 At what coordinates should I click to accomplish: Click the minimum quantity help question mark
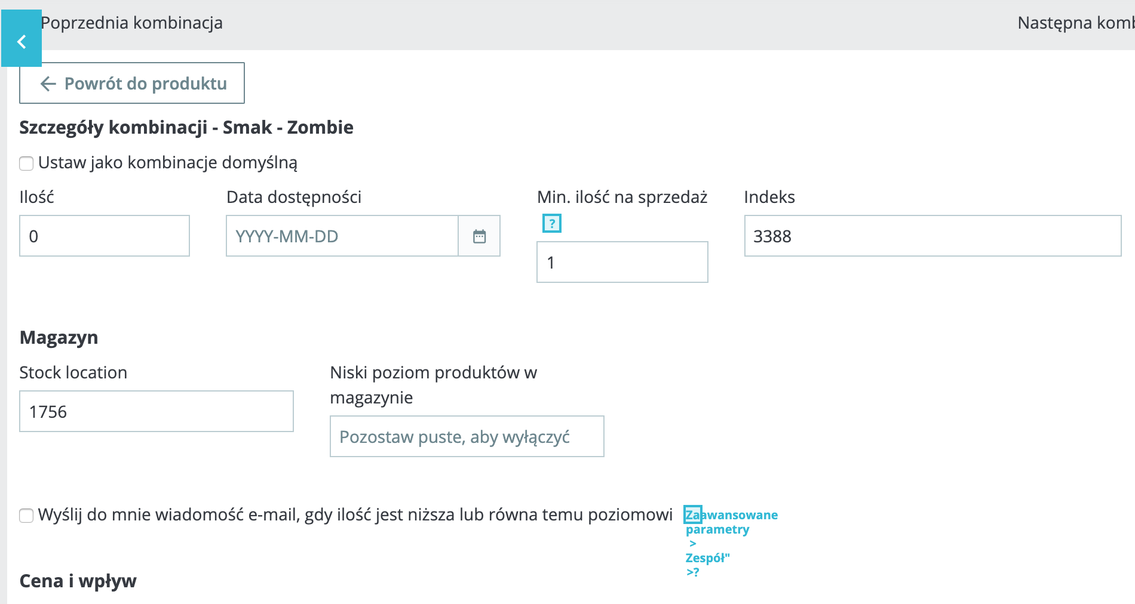pyautogui.click(x=552, y=223)
